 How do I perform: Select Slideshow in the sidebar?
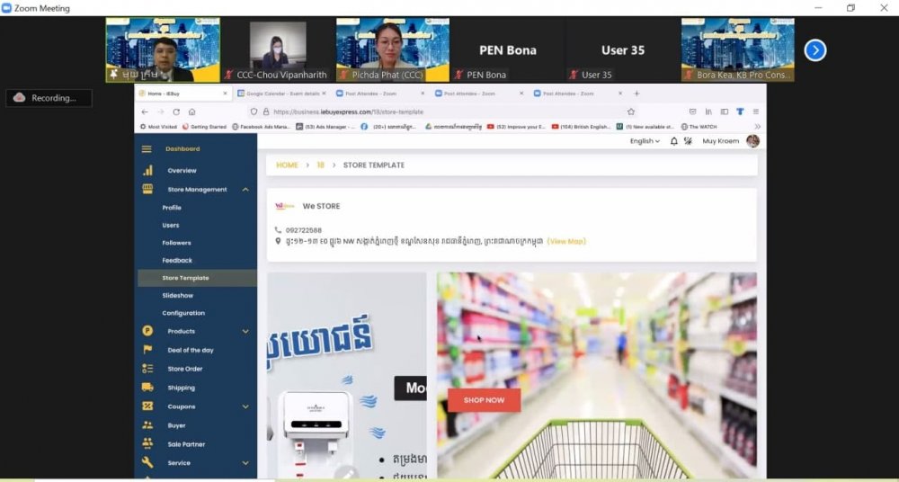(178, 295)
